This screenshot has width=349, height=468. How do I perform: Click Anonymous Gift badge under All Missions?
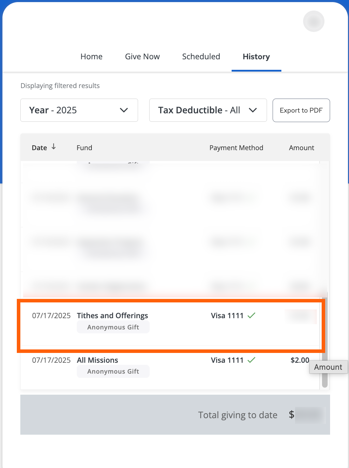(113, 372)
